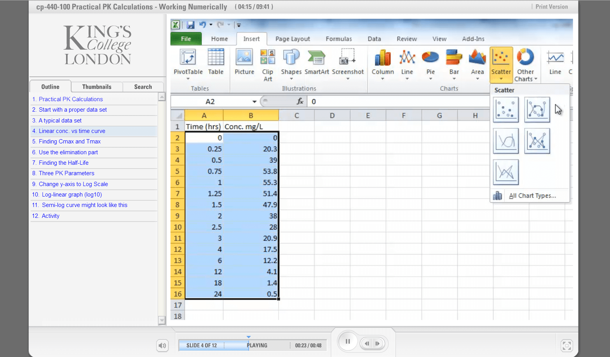Image resolution: width=610 pixels, height=357 pixels.
Task: Open the Search tab in sidebar
Action: pyautogui.click(x=143, y=87)
